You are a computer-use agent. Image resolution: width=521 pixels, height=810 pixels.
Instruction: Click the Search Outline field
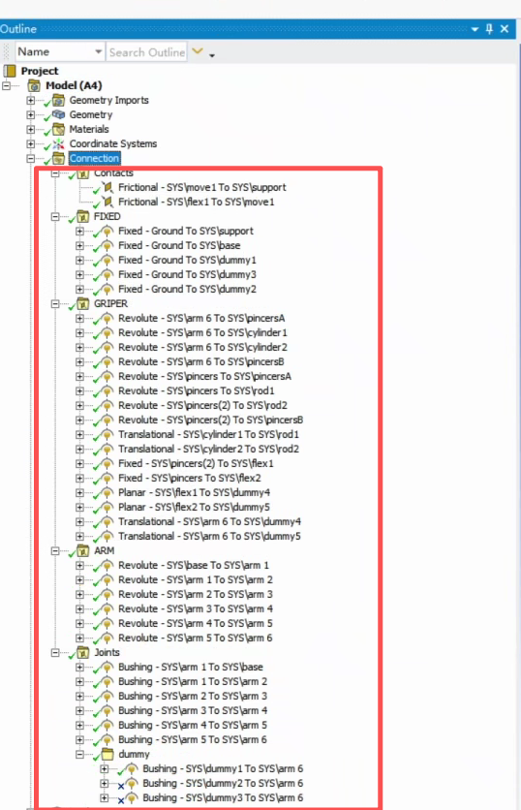pyautogui.click(x=146, y=52)
